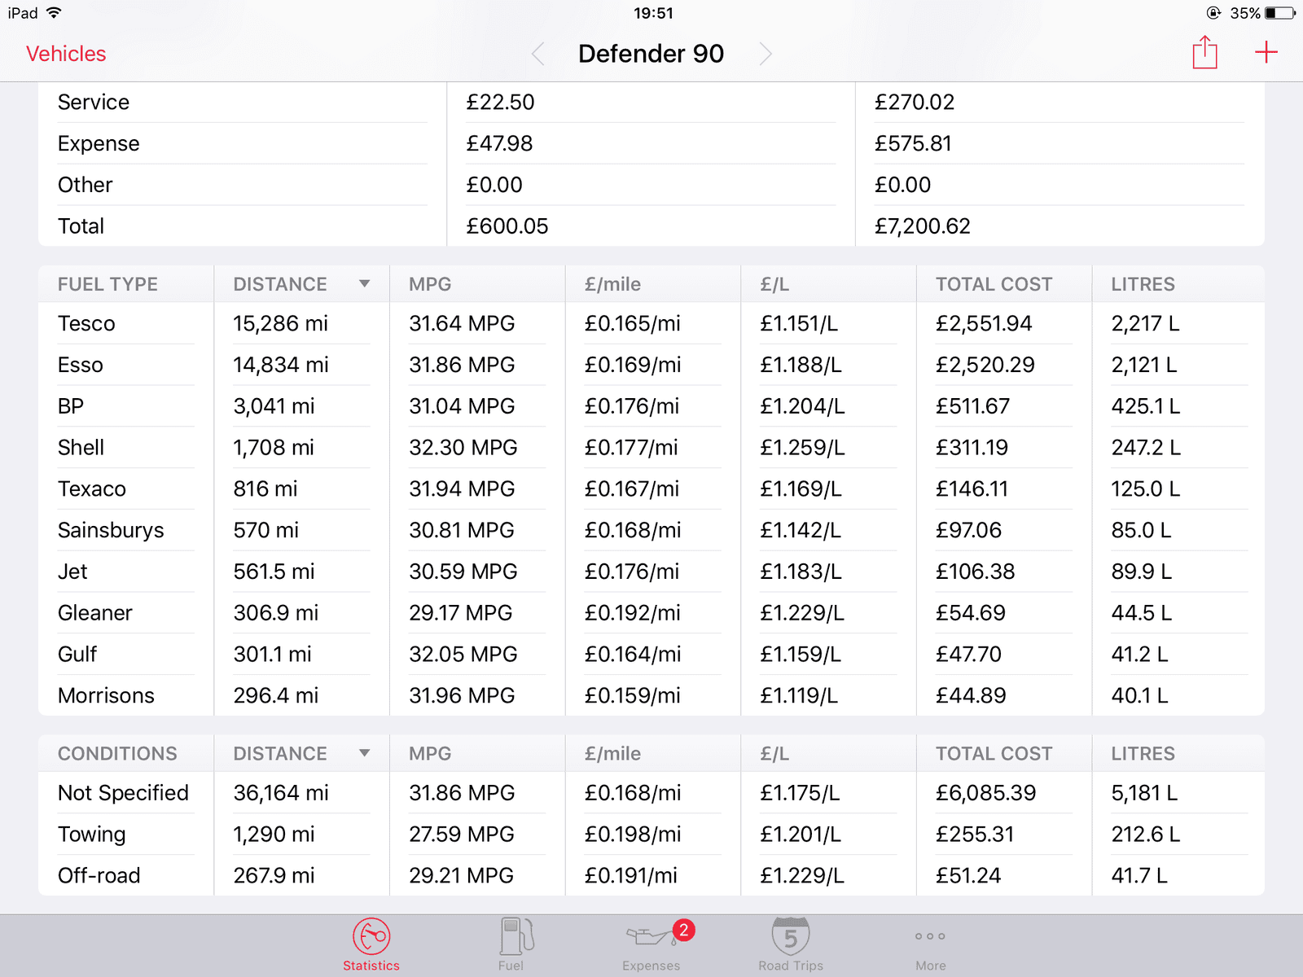Select the Morrisons fuel row
This screenshot has width=1303, height=977.
pos(651,695)
